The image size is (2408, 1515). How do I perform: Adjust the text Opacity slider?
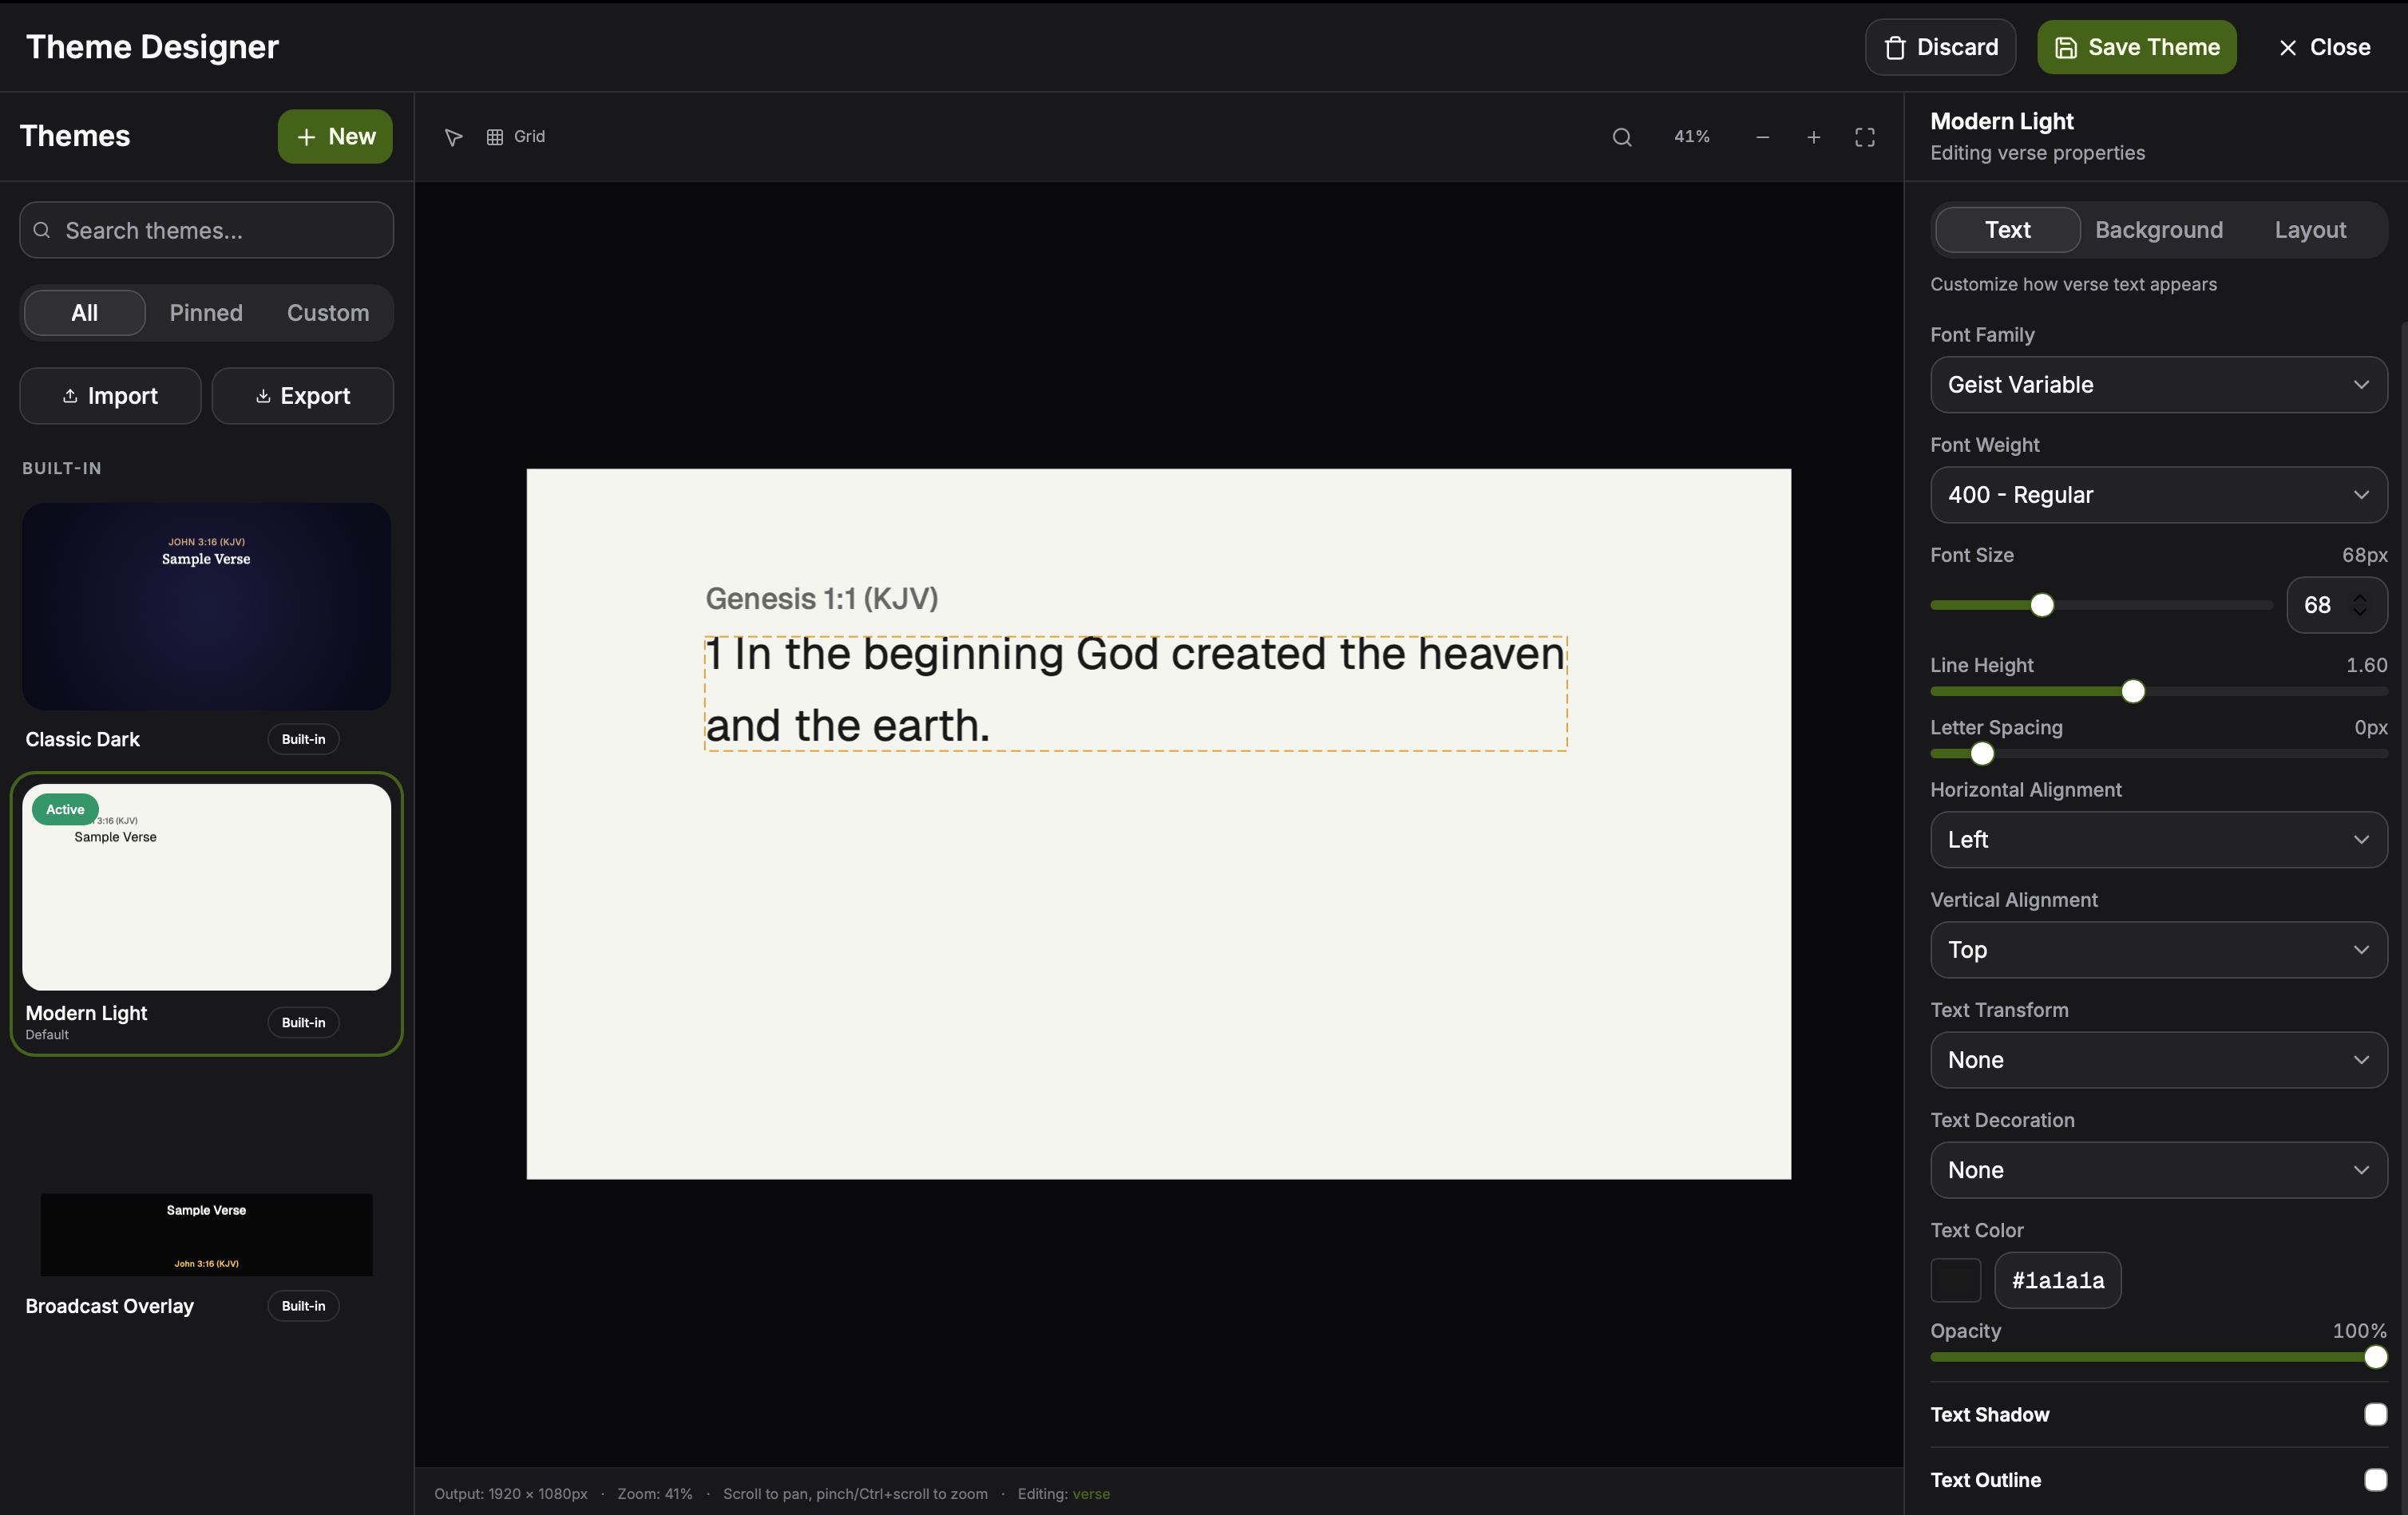[2376, 1357]
